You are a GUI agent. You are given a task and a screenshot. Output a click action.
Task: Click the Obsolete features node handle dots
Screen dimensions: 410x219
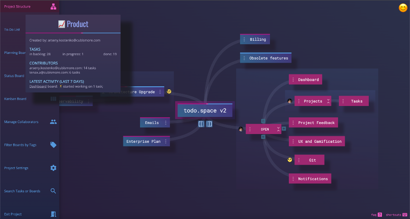[x=244, y=58]
